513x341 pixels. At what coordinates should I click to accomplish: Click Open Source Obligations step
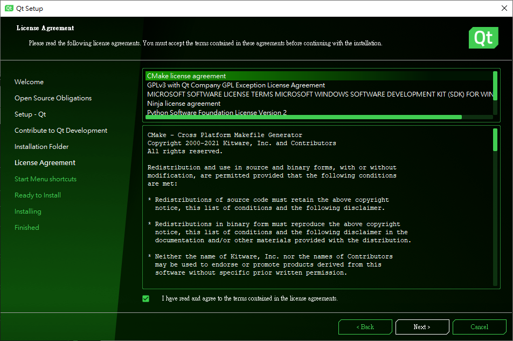[x=53, y=98]
